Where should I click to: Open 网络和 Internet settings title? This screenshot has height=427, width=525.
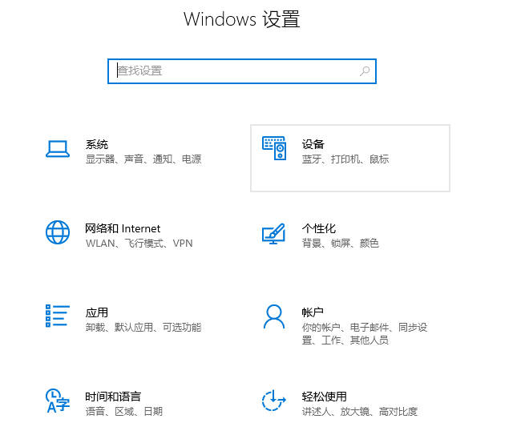(123, 228)
